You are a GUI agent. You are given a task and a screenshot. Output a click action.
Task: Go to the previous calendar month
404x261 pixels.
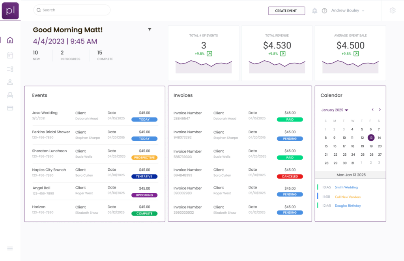coord(372,110)
